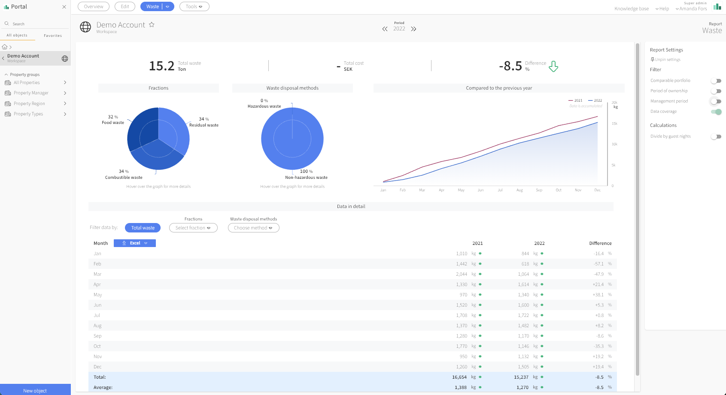Click the Total waste filter button
726x395 pixels.
(x=143, y=228)
